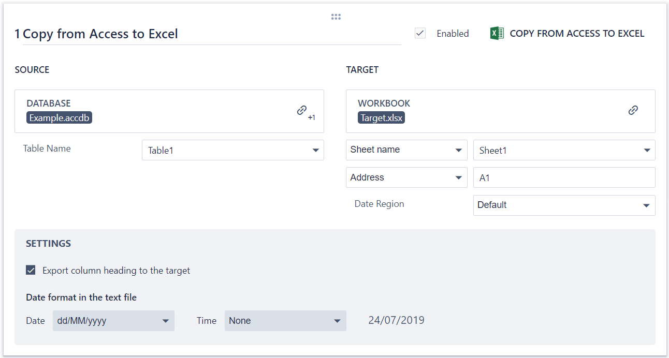Click the Excel icon beside action title
This screenshot has height=358, width=669.
coord(497,34)
